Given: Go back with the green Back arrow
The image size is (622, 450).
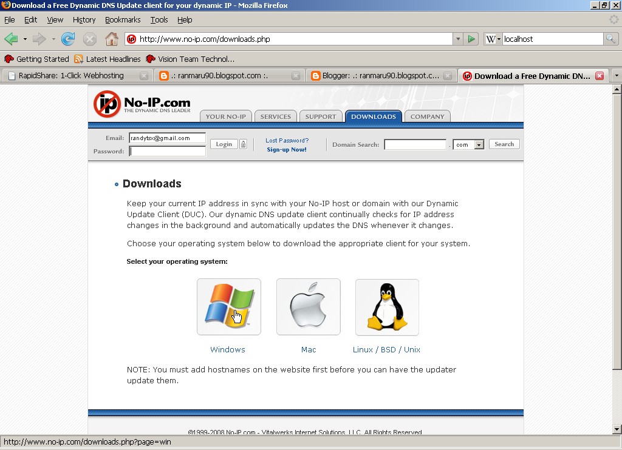Looking at the screenshot, I should [11, 39].
